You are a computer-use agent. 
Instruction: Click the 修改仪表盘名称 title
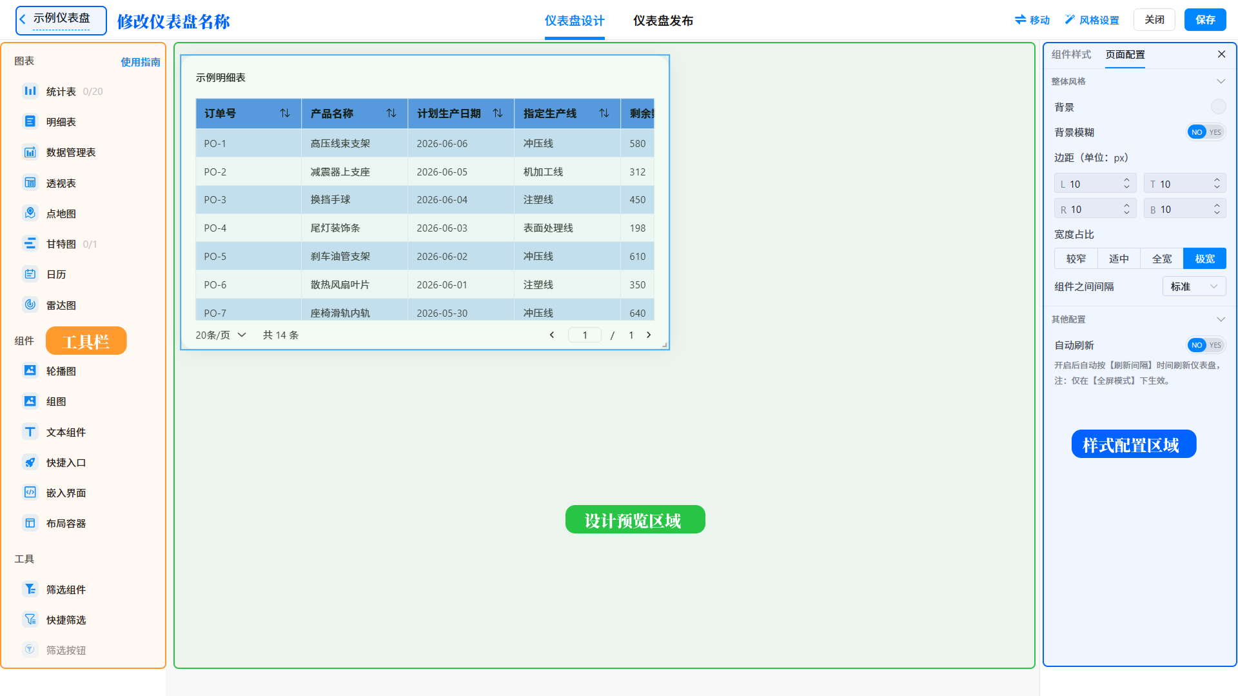[173, 21]
